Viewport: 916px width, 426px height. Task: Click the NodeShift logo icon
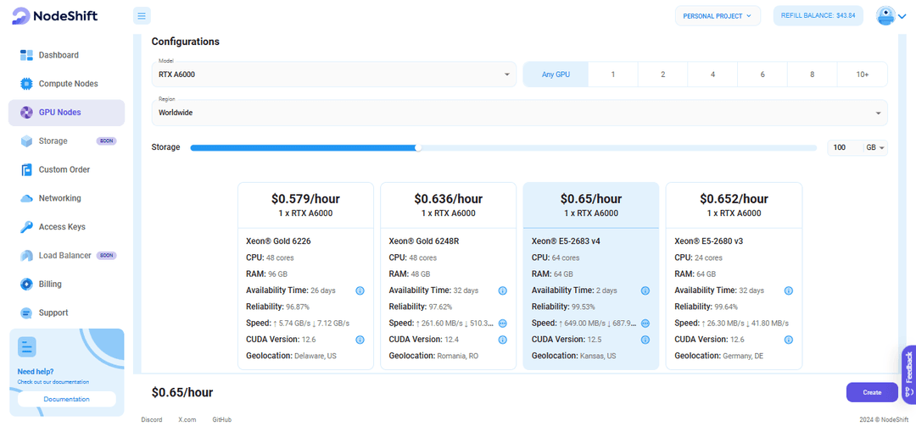[x=21, y=16]
